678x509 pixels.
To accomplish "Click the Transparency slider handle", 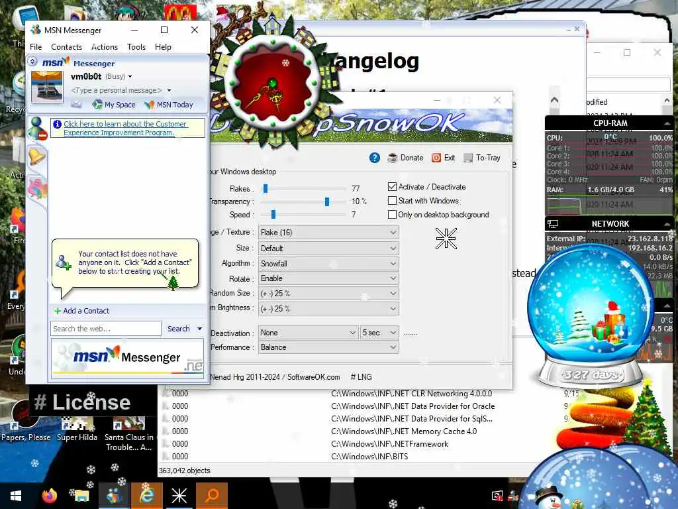I will (x=327, y=201).
